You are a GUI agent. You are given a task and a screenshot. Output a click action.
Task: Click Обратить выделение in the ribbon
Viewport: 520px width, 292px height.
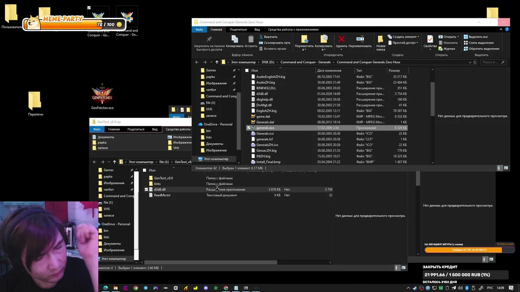[481, 49]
